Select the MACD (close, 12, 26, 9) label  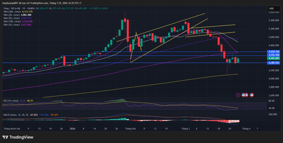[x=16, y=114]
